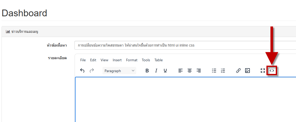The height and width of the screenshot is (122, 296).
Task: Insert an image
Action: click(247, 71)
